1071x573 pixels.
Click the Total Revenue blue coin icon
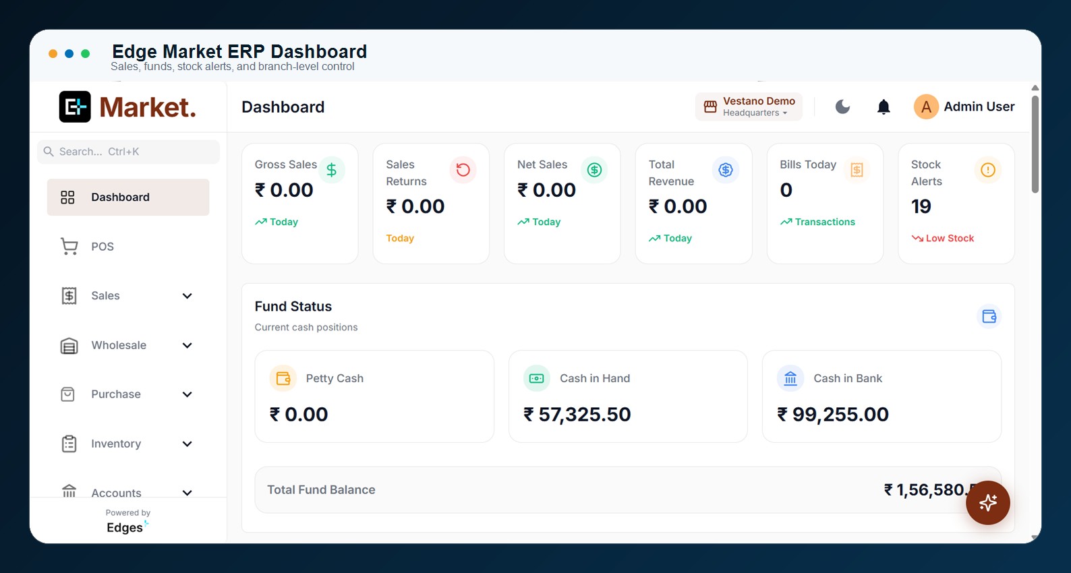click(726, 170)
